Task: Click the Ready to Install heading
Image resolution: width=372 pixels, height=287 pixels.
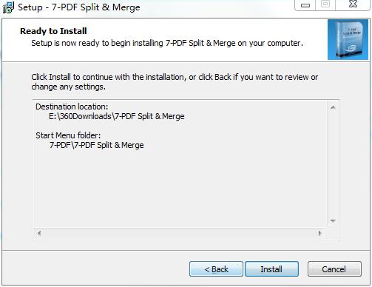Action: click(53, 31)
